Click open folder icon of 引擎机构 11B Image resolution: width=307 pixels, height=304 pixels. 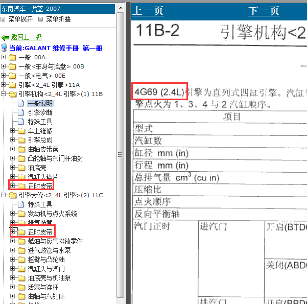click(x=13, y=94)
